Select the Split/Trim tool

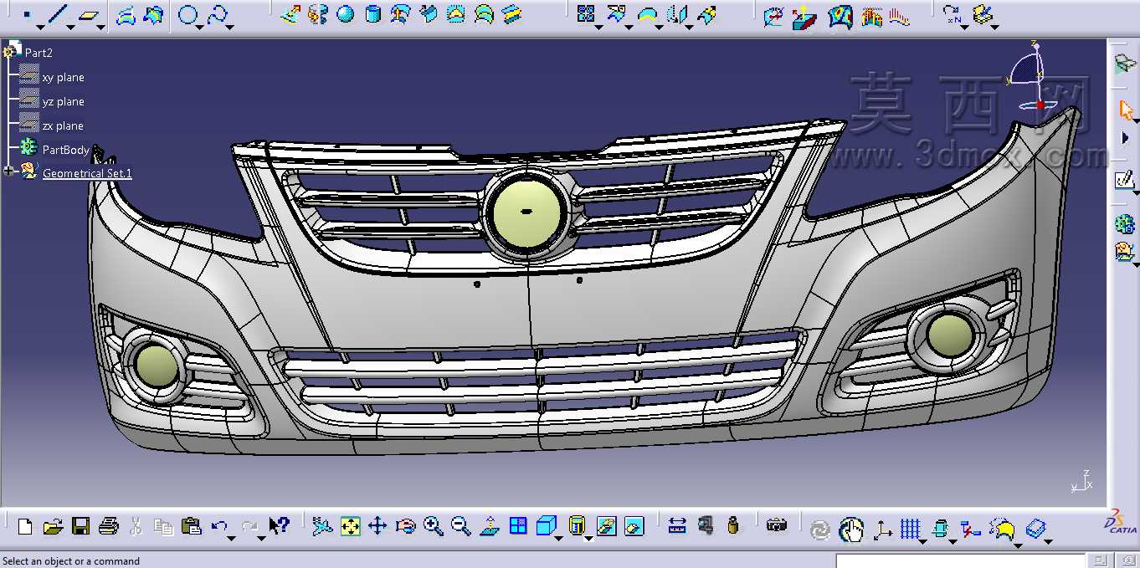click(617, 14)
